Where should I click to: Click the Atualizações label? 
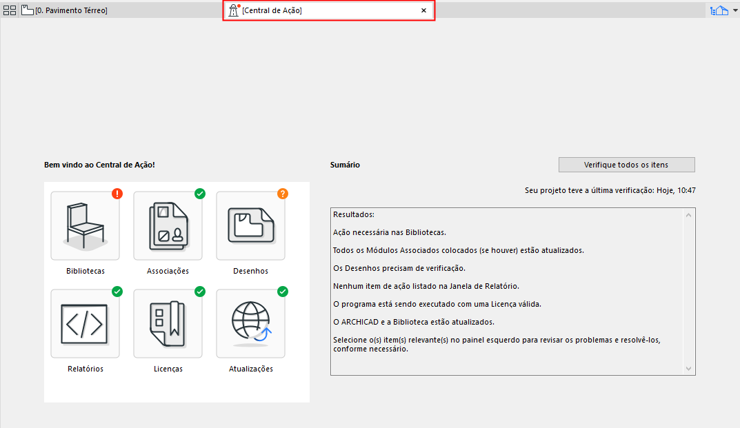(x=250, y=369)
